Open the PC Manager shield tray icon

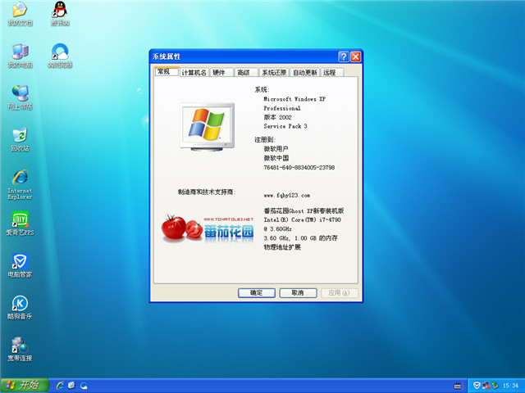[x=477, y=386]
